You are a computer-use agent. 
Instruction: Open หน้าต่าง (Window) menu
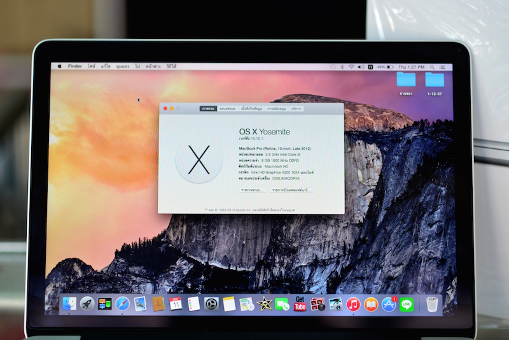click(153, 66)
